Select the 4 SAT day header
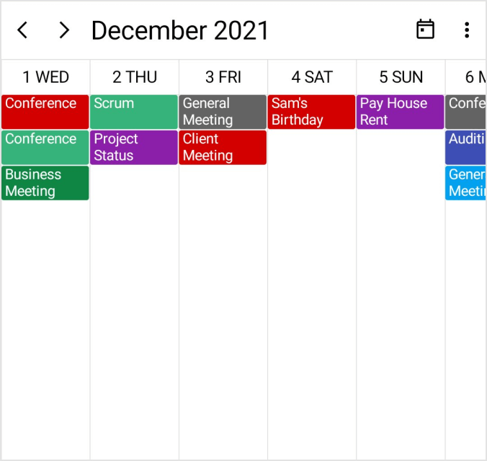 [312, 77]
